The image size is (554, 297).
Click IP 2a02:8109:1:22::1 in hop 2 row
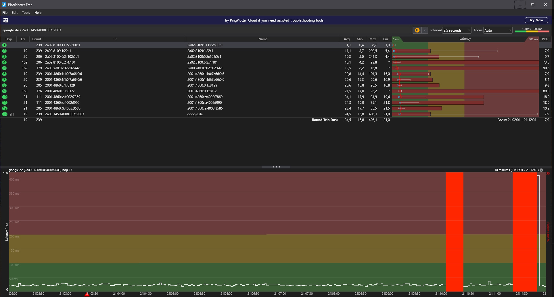[58, 51]
